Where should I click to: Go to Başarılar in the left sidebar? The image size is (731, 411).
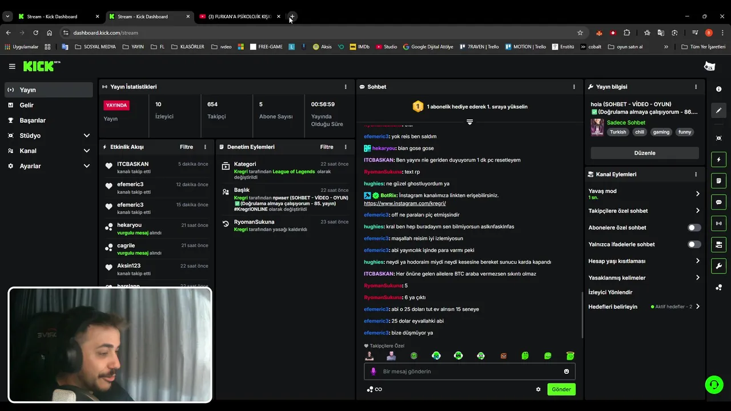coord(49,120)
